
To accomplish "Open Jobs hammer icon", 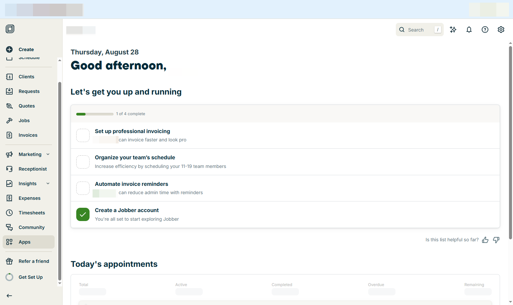I will click(x=9, y=120).
